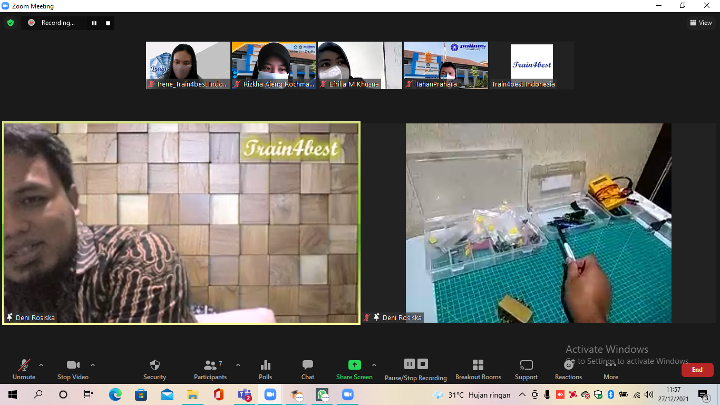Open the Reactions menu
720x405 pixels.
tap(568, 365)
